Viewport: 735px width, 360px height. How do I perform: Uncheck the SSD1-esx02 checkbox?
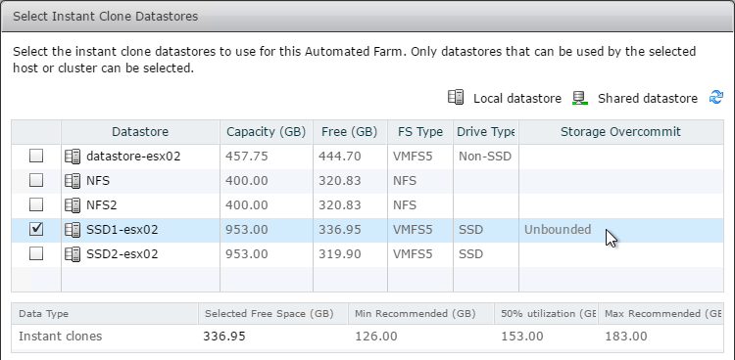tap(36, 229)
